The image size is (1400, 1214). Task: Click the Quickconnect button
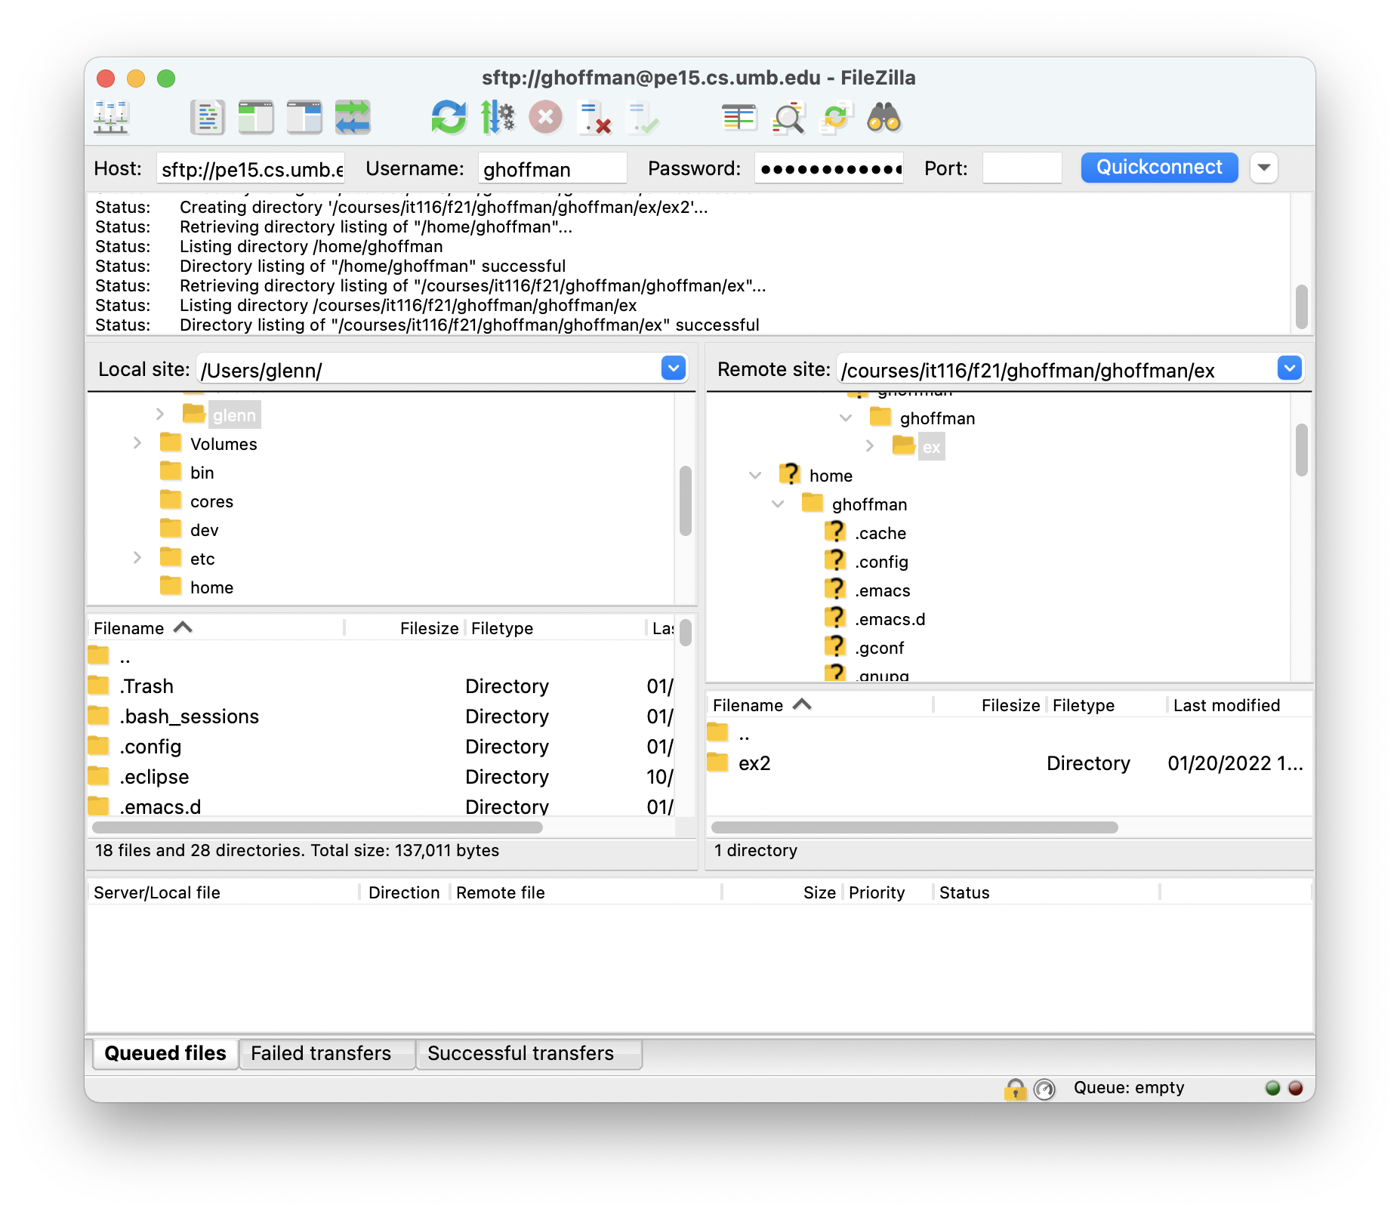1159,168
